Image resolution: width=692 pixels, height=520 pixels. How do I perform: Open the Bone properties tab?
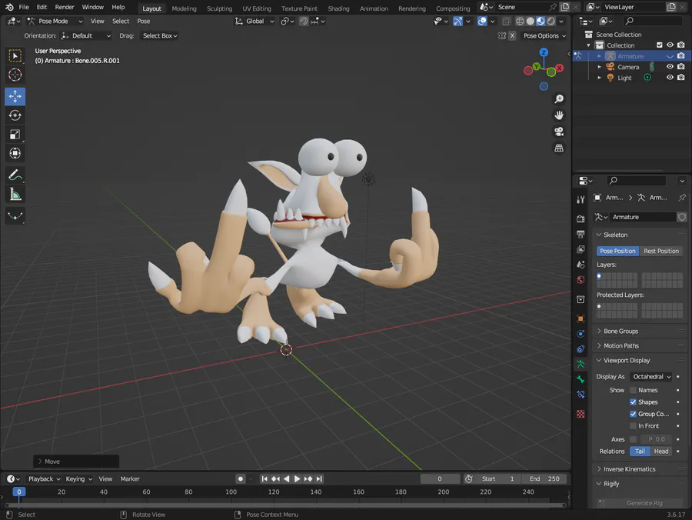[x=581, y=379]
